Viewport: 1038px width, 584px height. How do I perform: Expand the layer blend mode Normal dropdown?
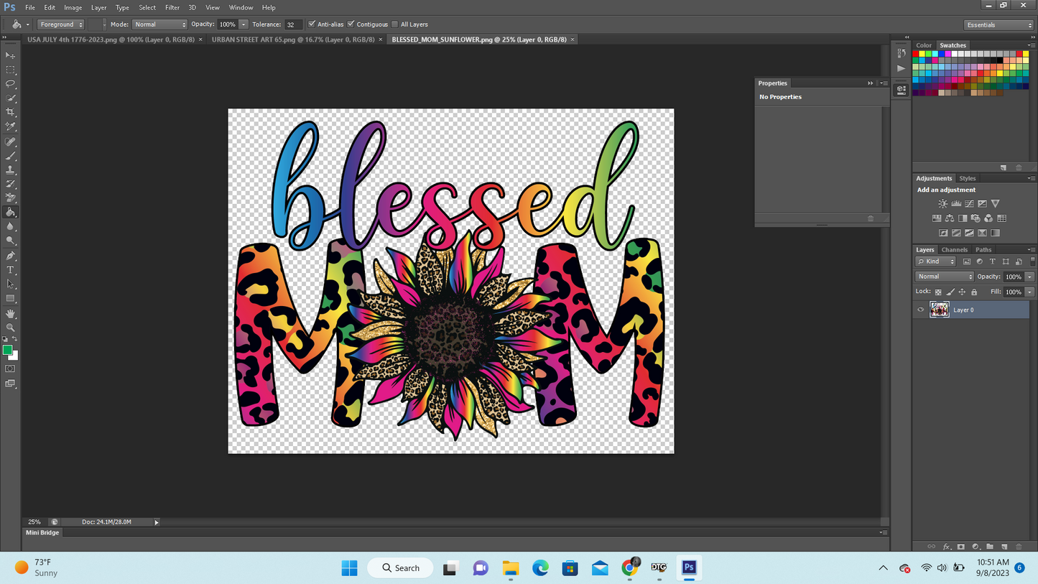click(944, 277)
